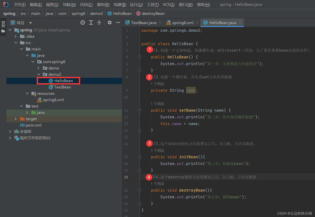The image size is (315, 217).
Task: Open the 视图(V) menu
Action: 52,4
